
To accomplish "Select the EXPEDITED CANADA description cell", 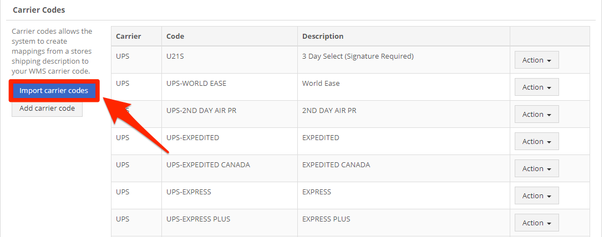I will 404,168.
